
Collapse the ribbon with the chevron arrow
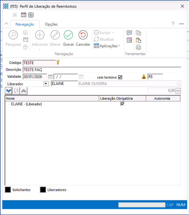7,24
